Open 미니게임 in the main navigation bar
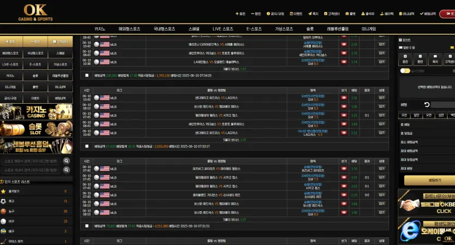 tap(368, 29)
